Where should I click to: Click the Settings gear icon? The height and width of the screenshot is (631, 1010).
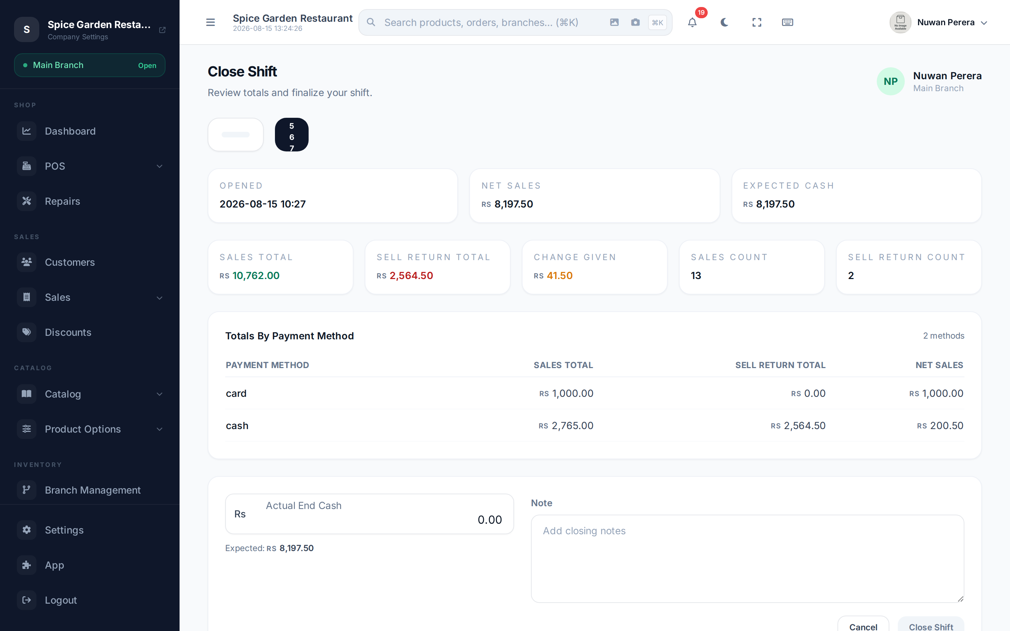pyautogui.click(x=26, y=530)
